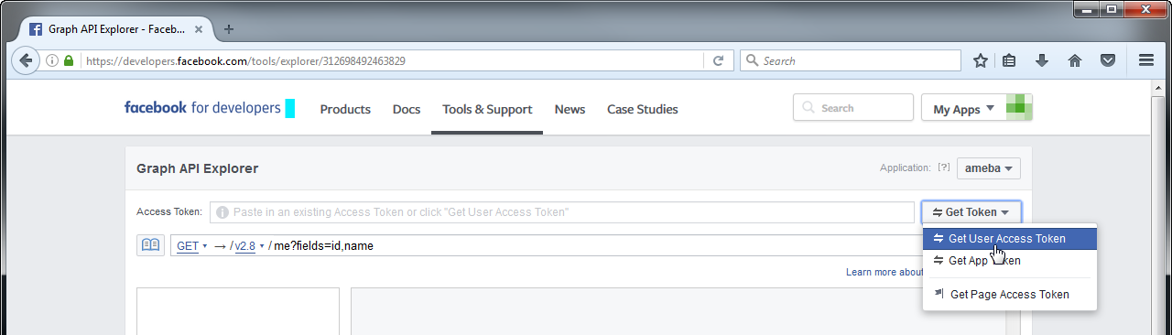Screen dimensions: 1172x335
Task: Toggle the Get Token dropdown button
Action: click(x=971, y=212)
